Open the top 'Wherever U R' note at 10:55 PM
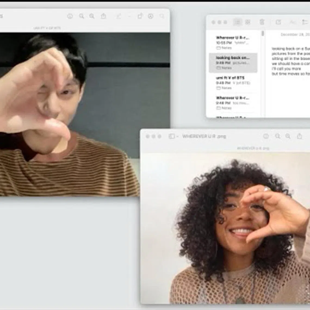 [233, 42]
